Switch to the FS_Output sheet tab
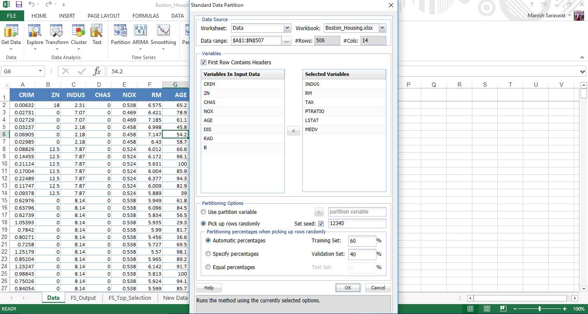 [x=83, y=298]
